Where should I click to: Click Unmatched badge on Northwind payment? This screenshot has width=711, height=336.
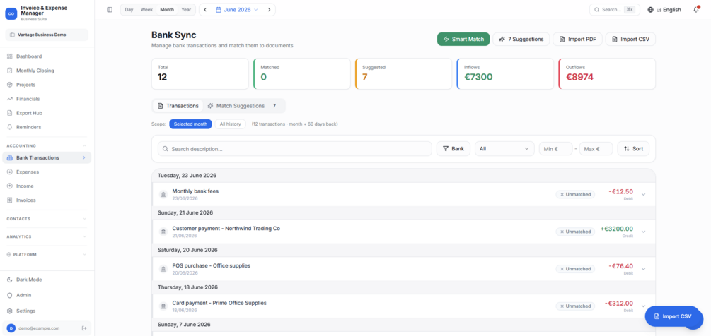(575, 232)
